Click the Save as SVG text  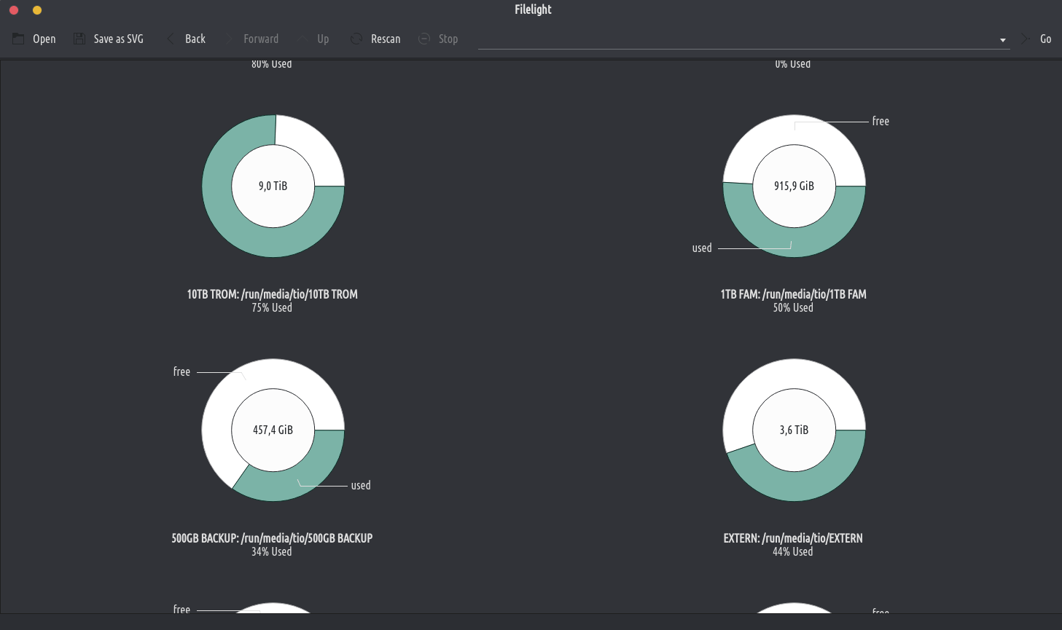coord(118,39)
